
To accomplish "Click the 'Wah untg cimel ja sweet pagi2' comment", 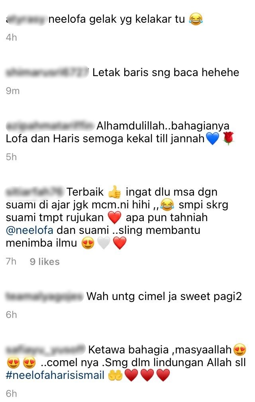I will point(164,296).
